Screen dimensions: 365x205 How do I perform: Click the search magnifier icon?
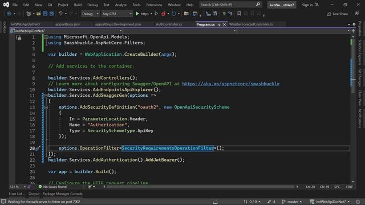[x=258, y=5]
